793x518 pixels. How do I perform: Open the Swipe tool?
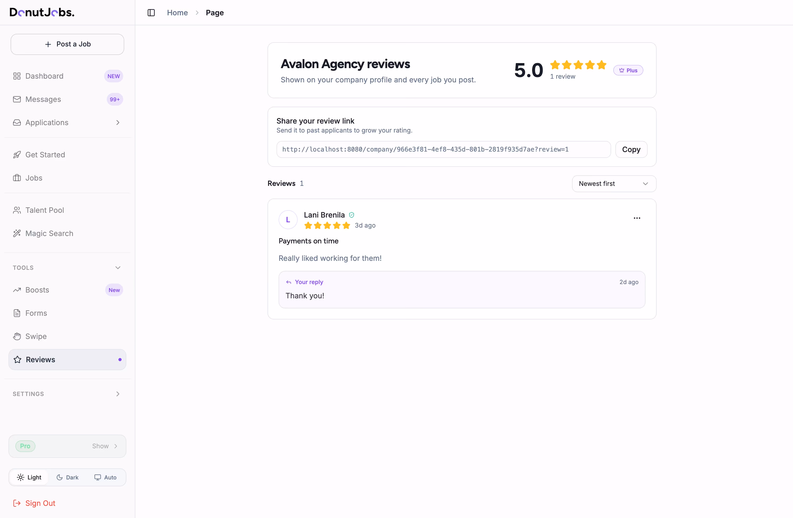pos(67,336)
